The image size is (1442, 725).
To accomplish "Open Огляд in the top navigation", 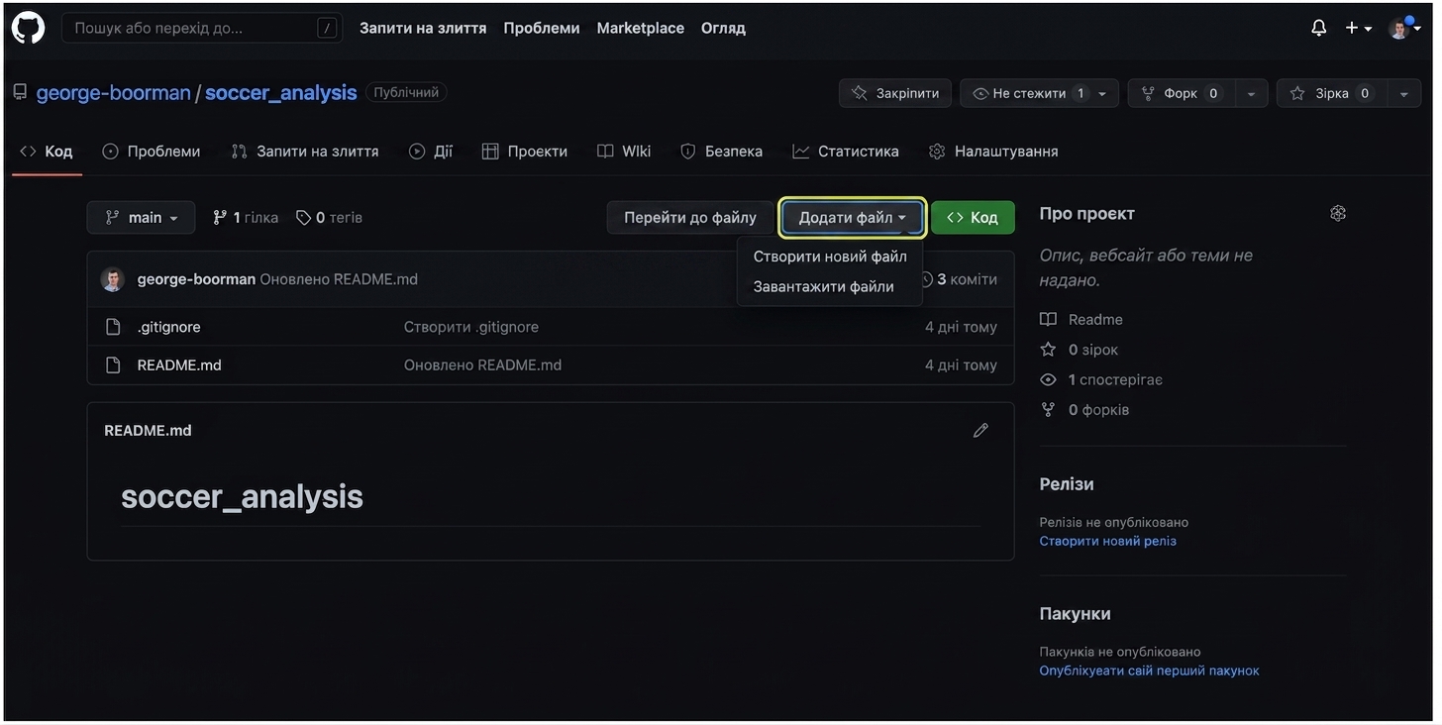I will [723, 28].
